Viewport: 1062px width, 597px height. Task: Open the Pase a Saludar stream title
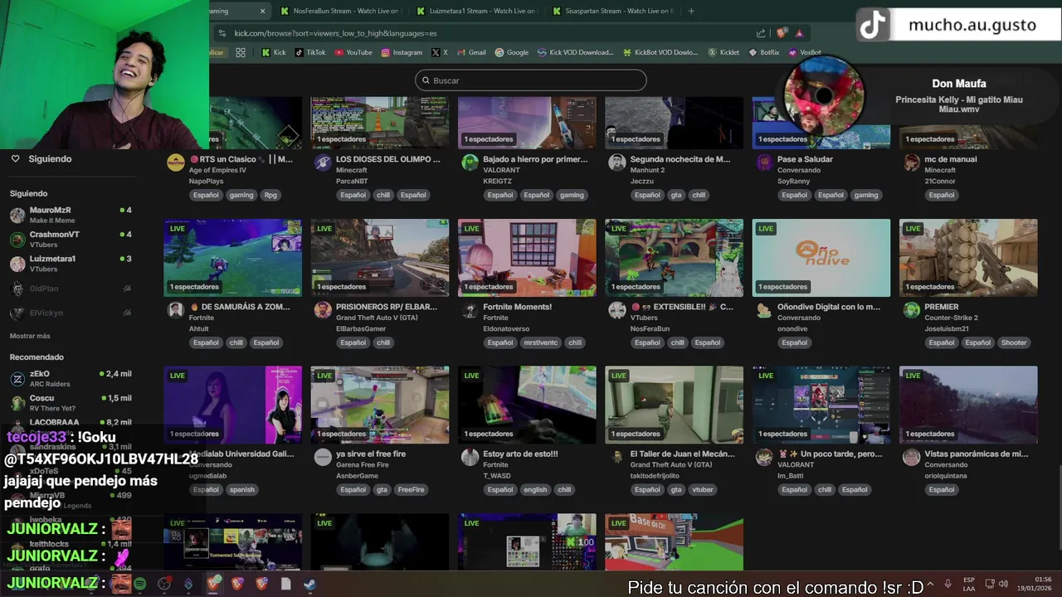pyautogui.click(x=805, y=159)
